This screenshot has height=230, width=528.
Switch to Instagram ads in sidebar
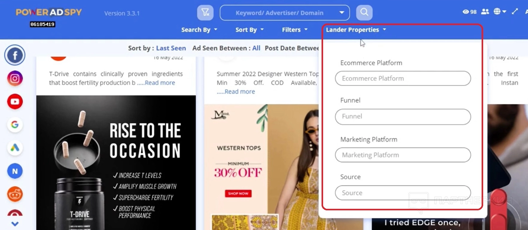(x=15, y=78)
